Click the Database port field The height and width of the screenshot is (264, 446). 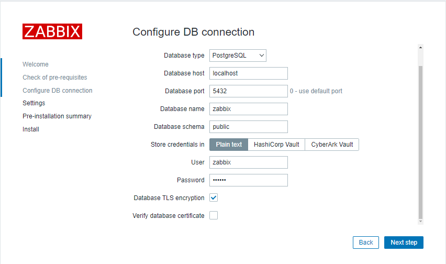tap(249, 91)
